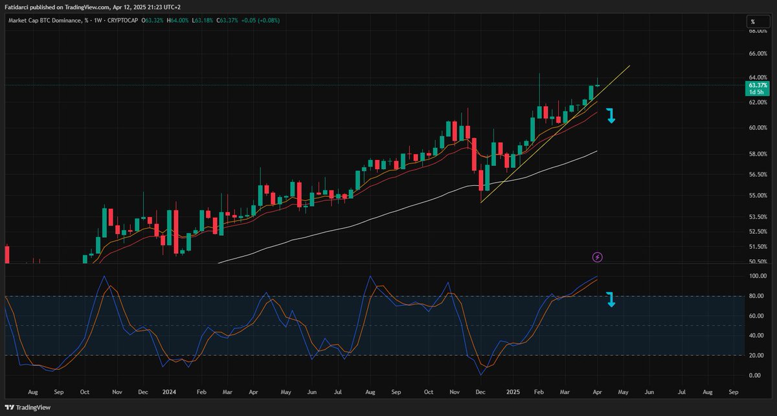This screenshot has width=777, height=416.
Task: Click the 100.00 oscillator axis label
Action: pyautogui.click(x=758, y=276)
